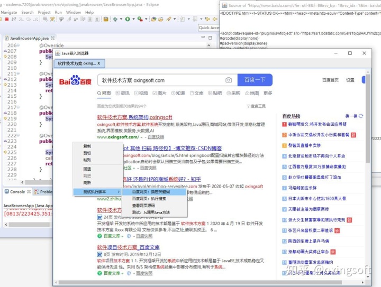The width and height of the screenshot is (381, 287).
Task: Open the Run menu in Eclipse
Action: (x=58, y=12)
